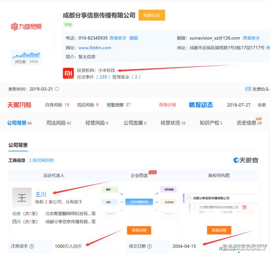Click the help icon next to 注册资本

click(31, 246)
